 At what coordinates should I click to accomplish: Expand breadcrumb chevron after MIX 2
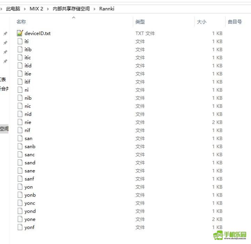48,9
